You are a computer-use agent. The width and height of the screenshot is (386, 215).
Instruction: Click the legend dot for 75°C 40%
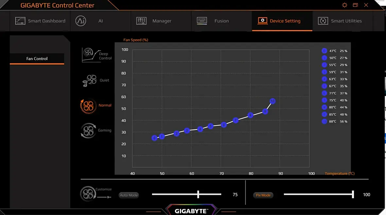(x=324, y=100)
